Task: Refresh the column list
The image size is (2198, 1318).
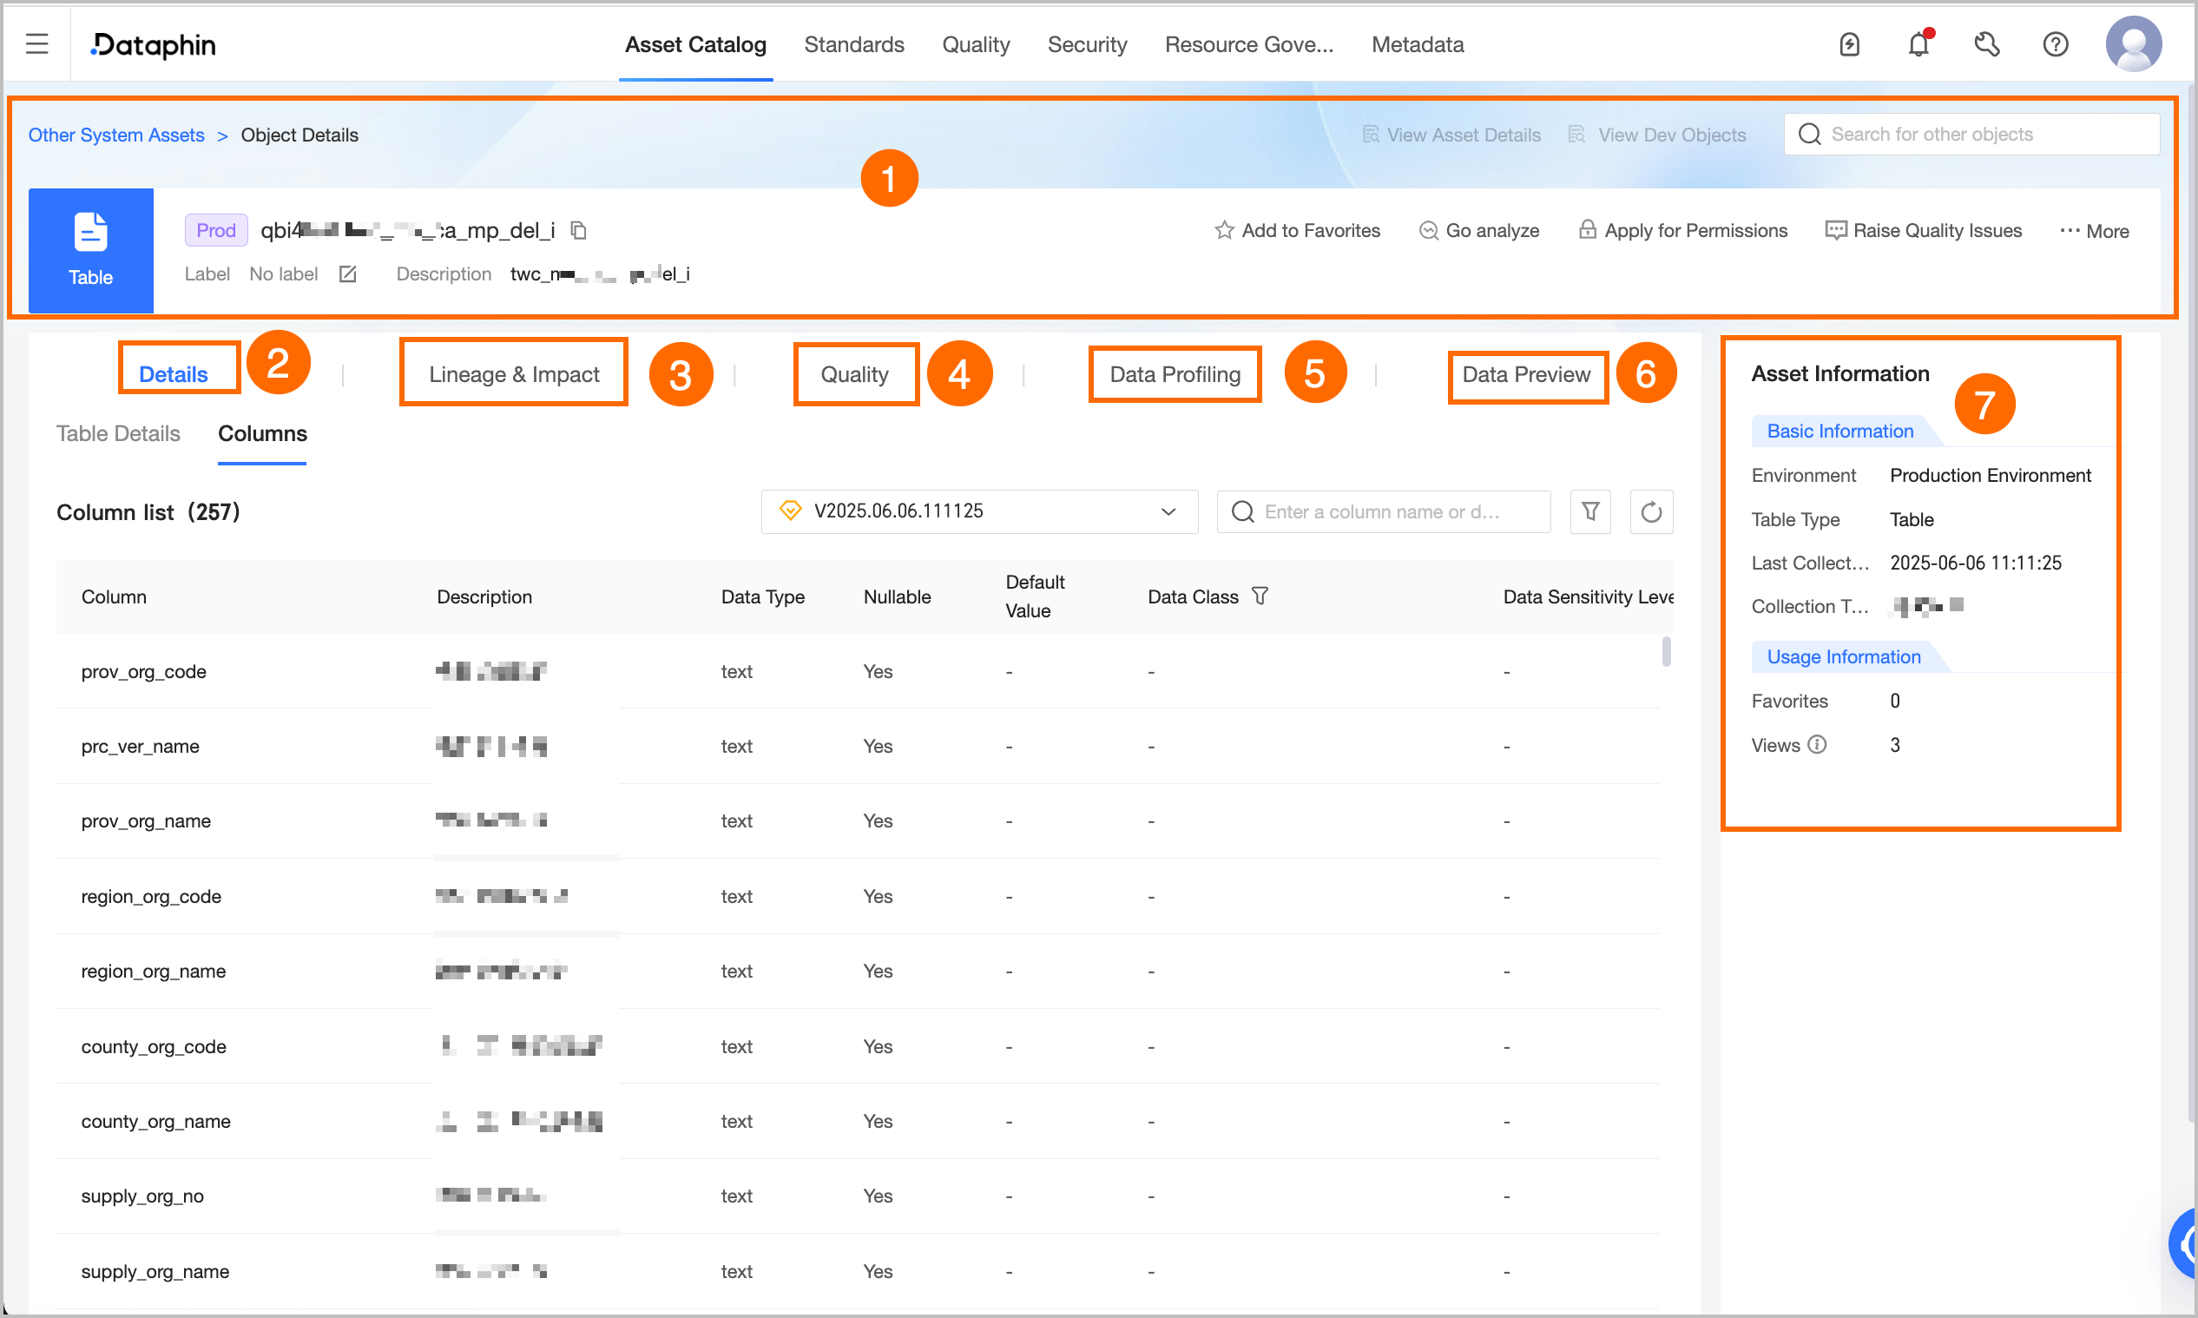Action: (x=1651, y=511)
